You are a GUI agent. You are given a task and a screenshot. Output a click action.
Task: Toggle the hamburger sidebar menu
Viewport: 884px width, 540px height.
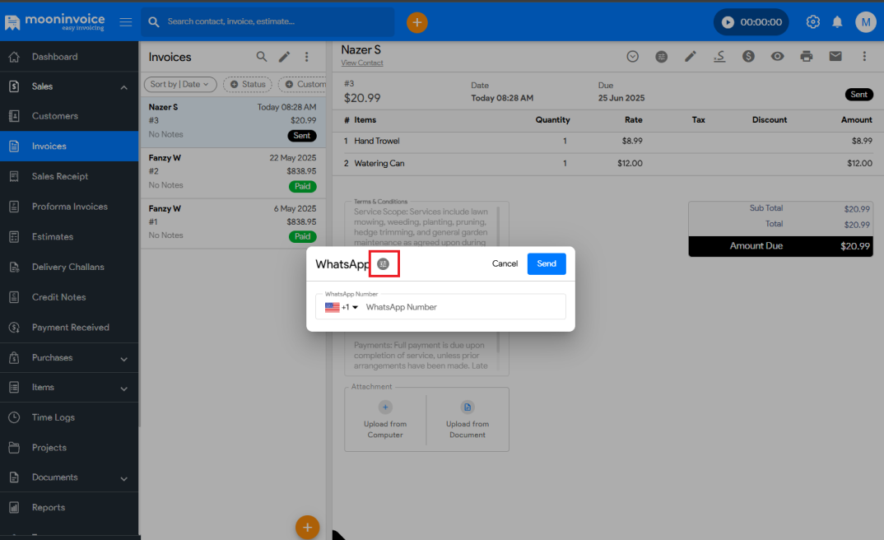click(126, 22)
